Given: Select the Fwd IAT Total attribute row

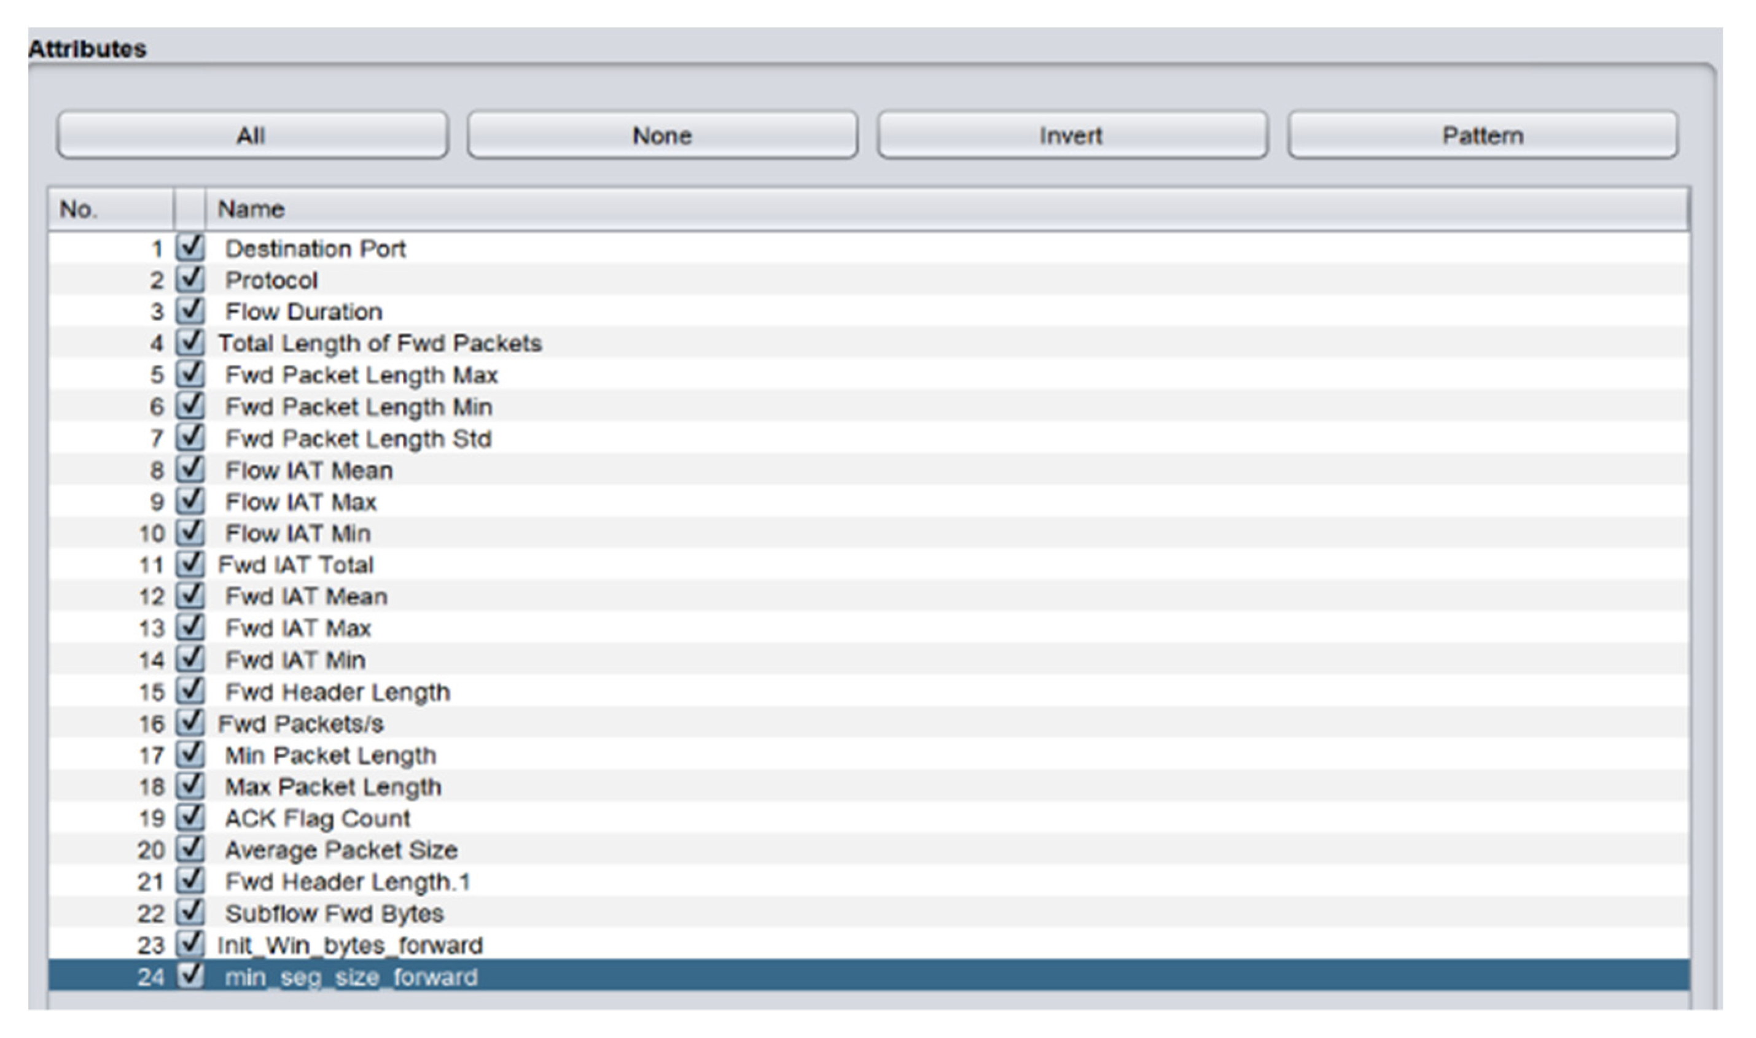Looking at the screenshot, I should (868, 565).
